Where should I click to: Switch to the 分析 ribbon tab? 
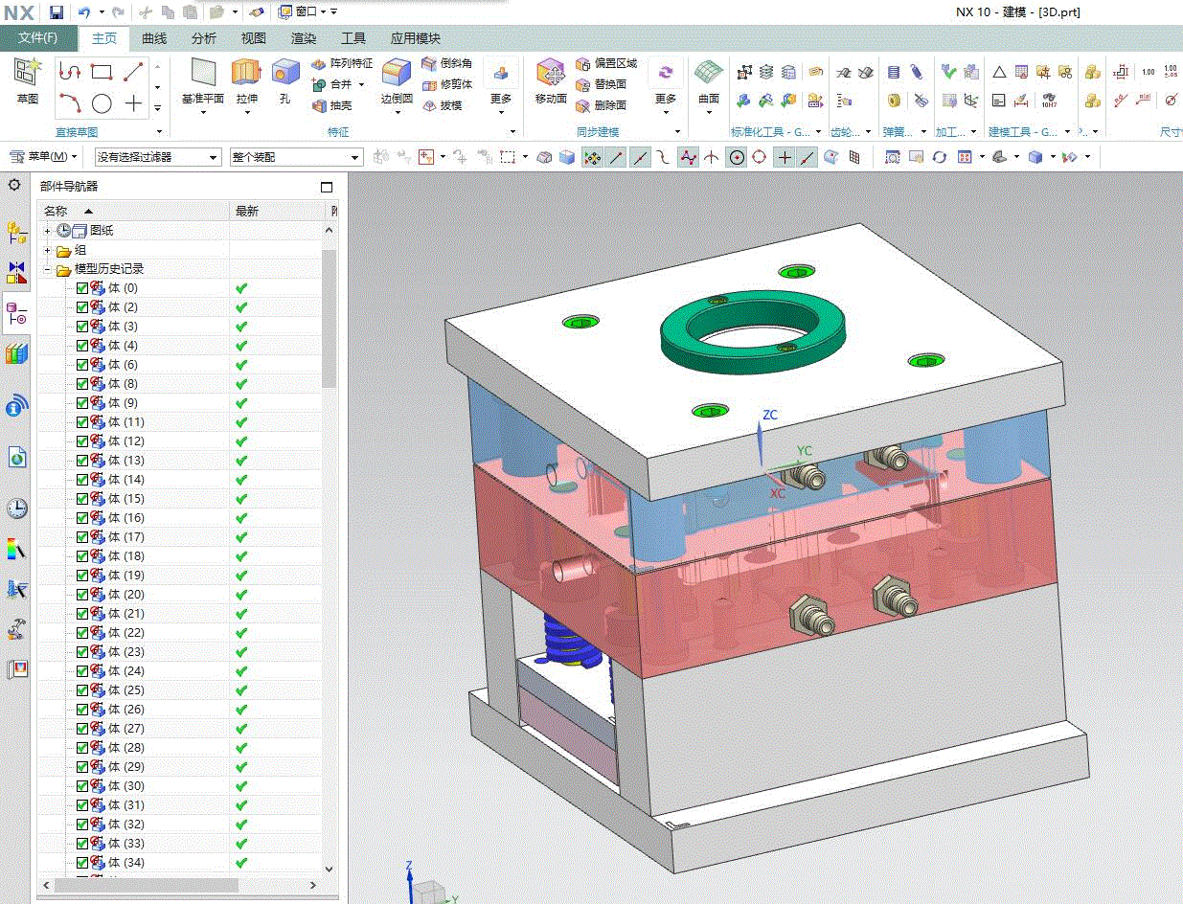204,38
